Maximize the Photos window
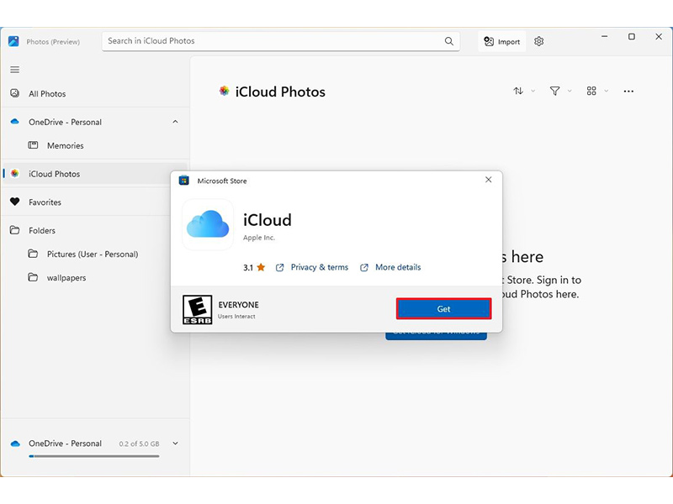Screen dimensions: 673x504 [x=632, y=37]
